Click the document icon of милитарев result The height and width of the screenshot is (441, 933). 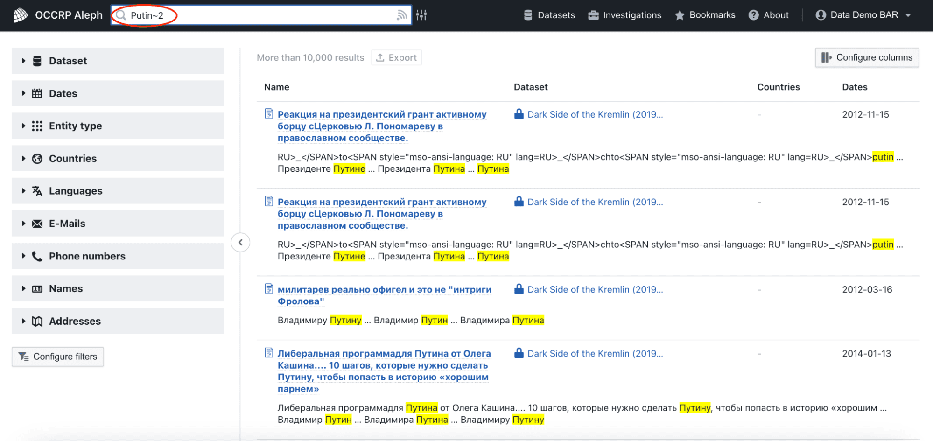(269, 289)
